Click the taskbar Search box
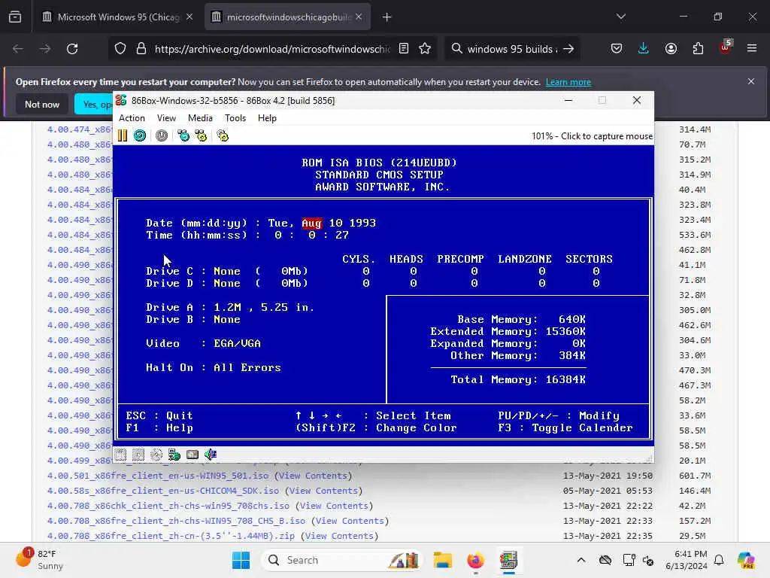Image resolution: width=770 pixels, height=578 pixels. pos(342,560)
